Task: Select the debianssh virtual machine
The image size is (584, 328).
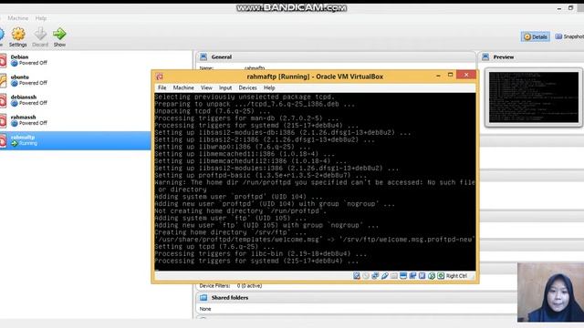Action: 96,100
